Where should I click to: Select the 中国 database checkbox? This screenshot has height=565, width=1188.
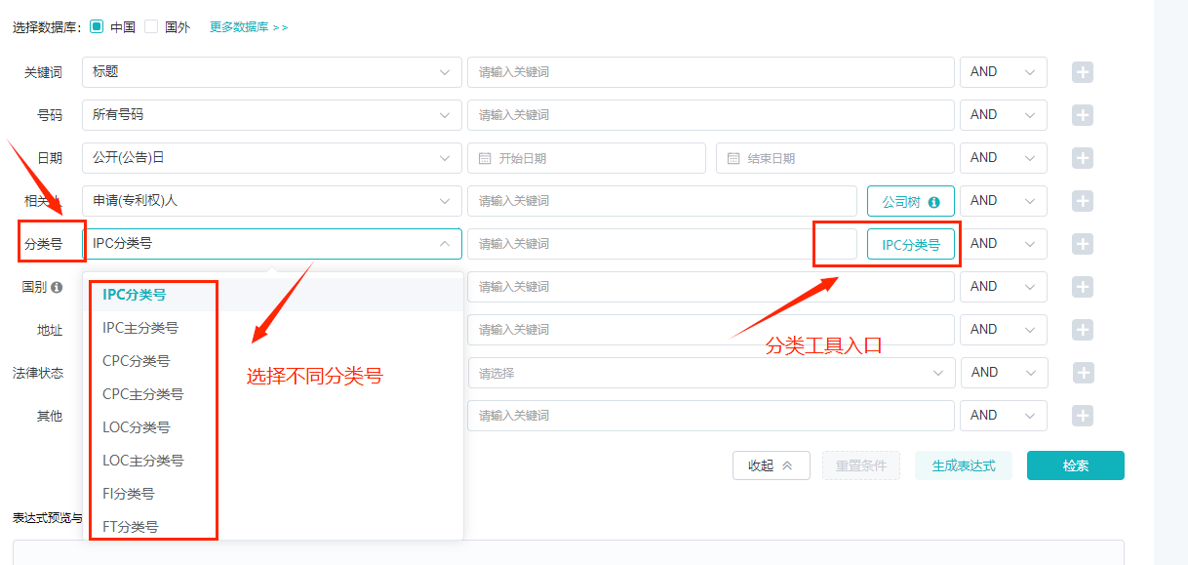coord(97,26)
